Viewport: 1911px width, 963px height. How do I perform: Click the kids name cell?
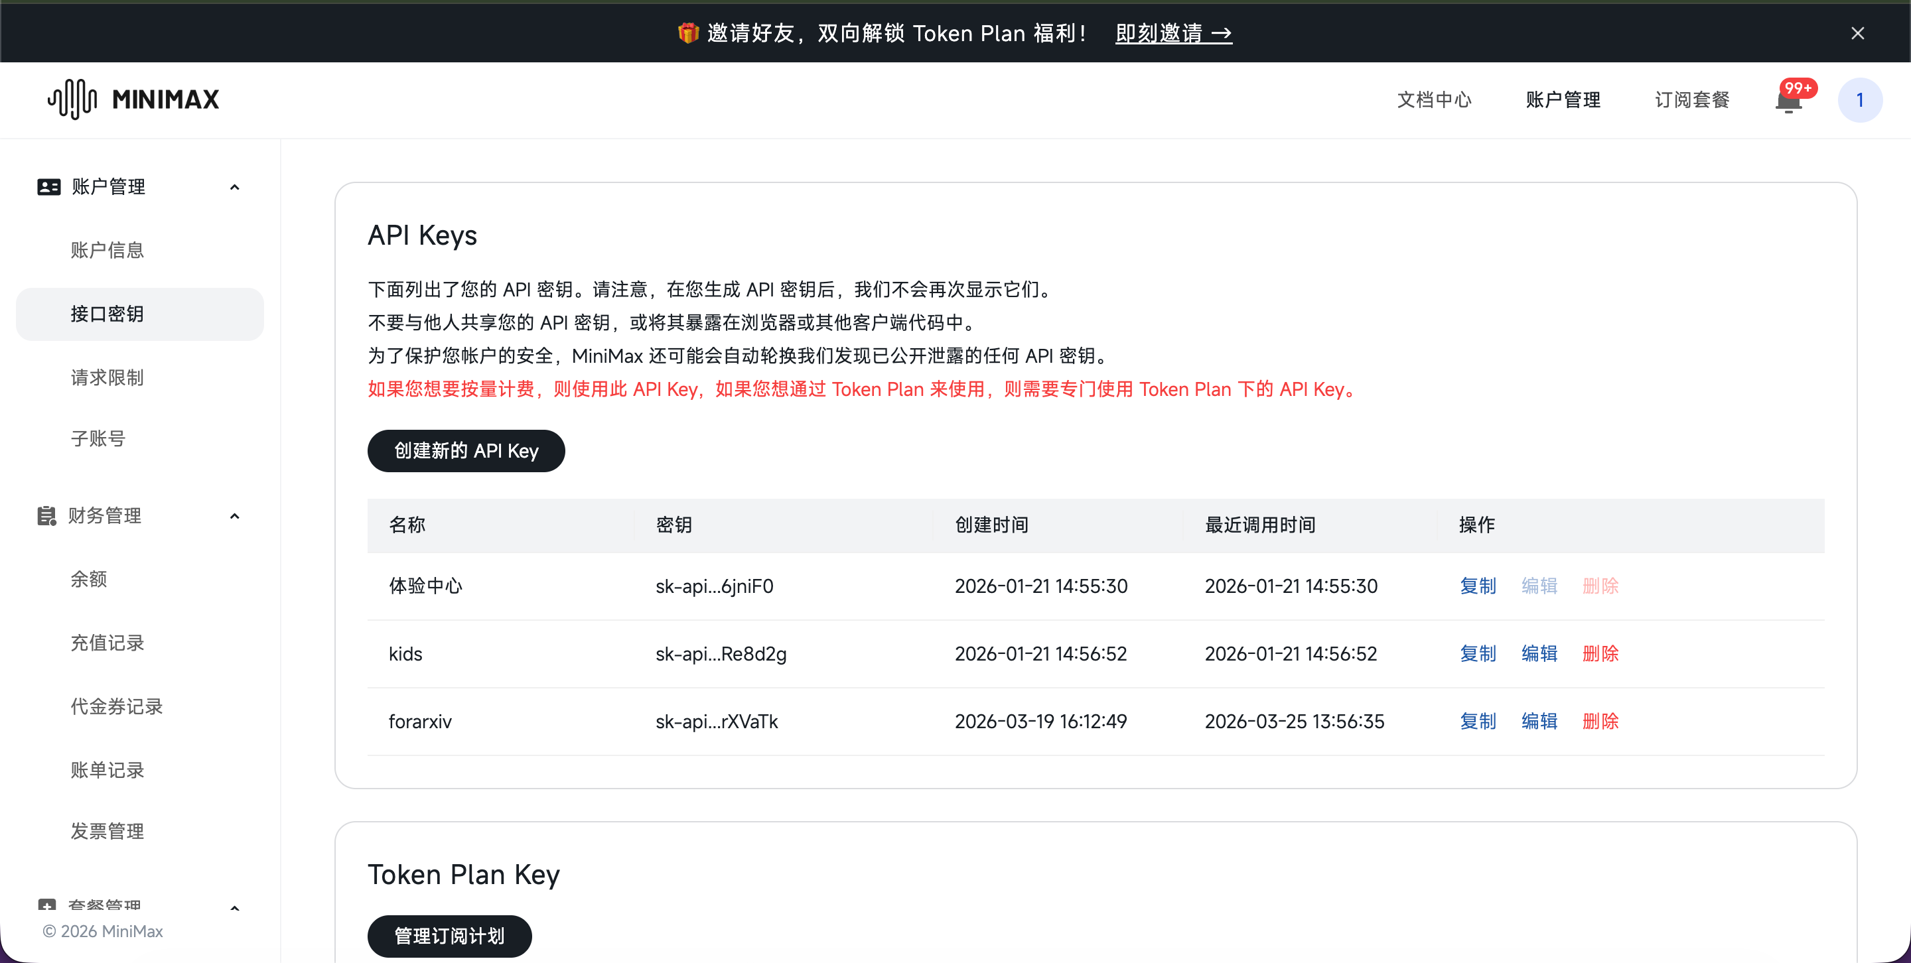pyautogui.click(x=405, y=654)
